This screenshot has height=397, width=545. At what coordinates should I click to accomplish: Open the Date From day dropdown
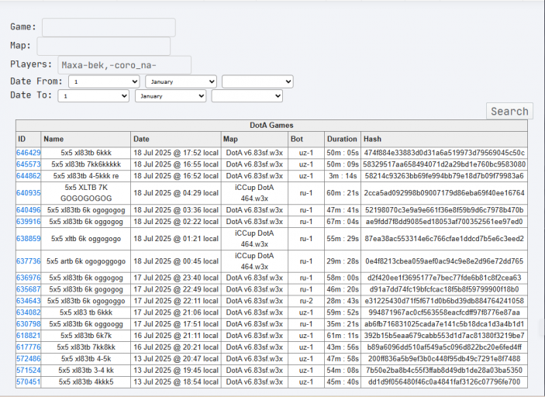(104, 81)
